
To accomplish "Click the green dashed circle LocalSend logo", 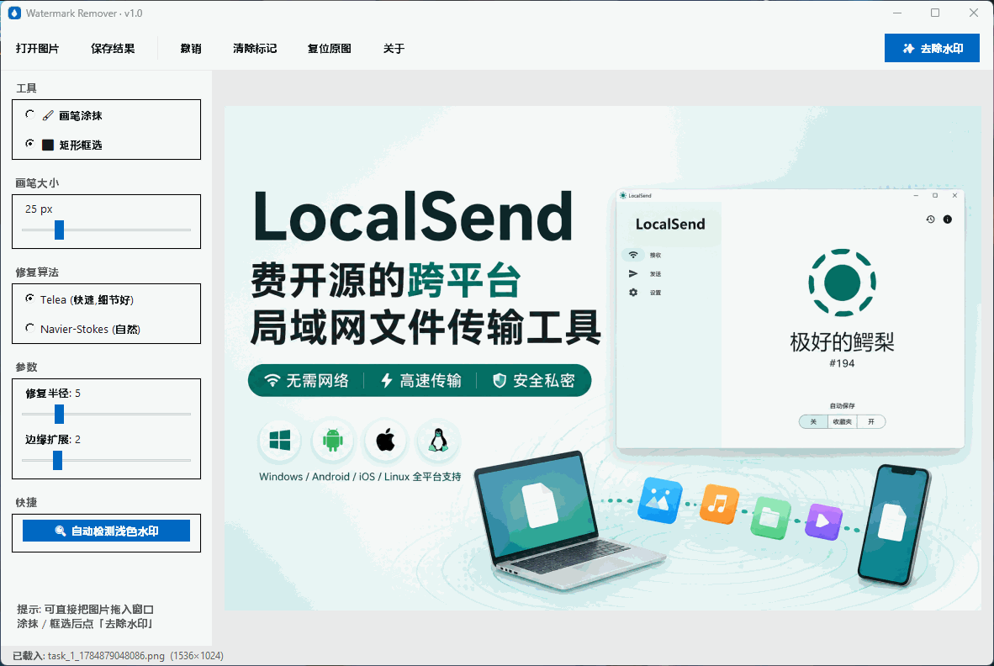I will click(842, 283).
